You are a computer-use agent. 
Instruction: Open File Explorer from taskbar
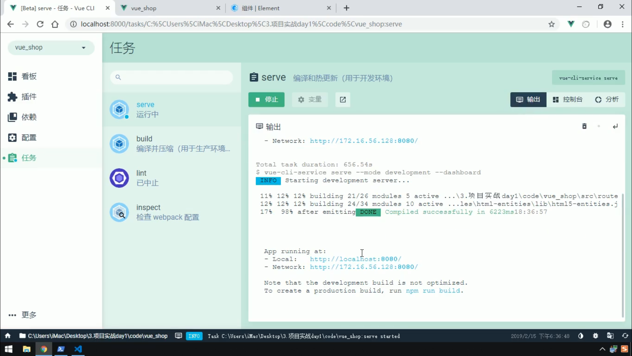[x=26, y=349]
